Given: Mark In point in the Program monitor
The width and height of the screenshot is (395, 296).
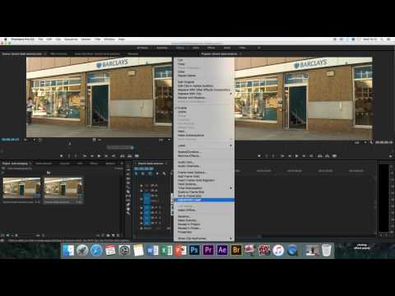Looking at the screenshot, I should click(266, 156).
